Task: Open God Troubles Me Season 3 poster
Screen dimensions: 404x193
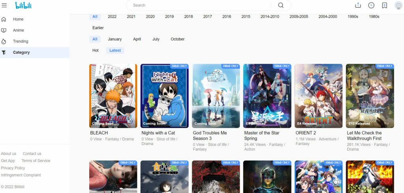Action: pos(216,96)
